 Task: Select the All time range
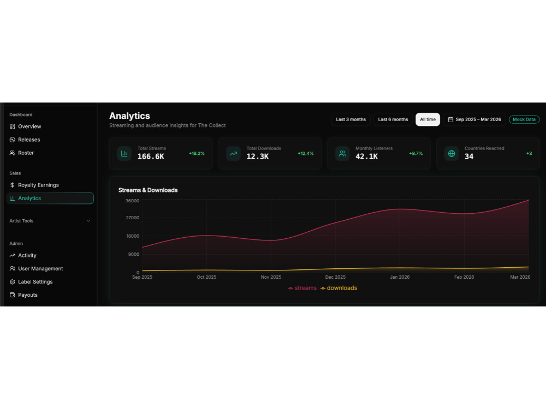pos(428,119)
